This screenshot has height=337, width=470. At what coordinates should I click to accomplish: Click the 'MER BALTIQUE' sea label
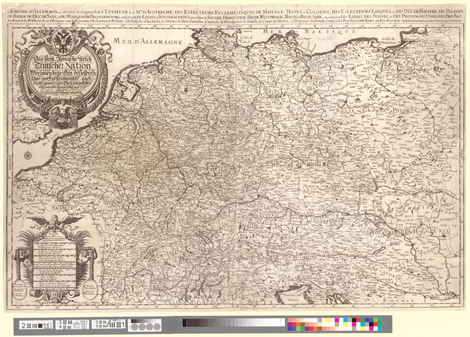pyautogui.click(x=309, y=31)
